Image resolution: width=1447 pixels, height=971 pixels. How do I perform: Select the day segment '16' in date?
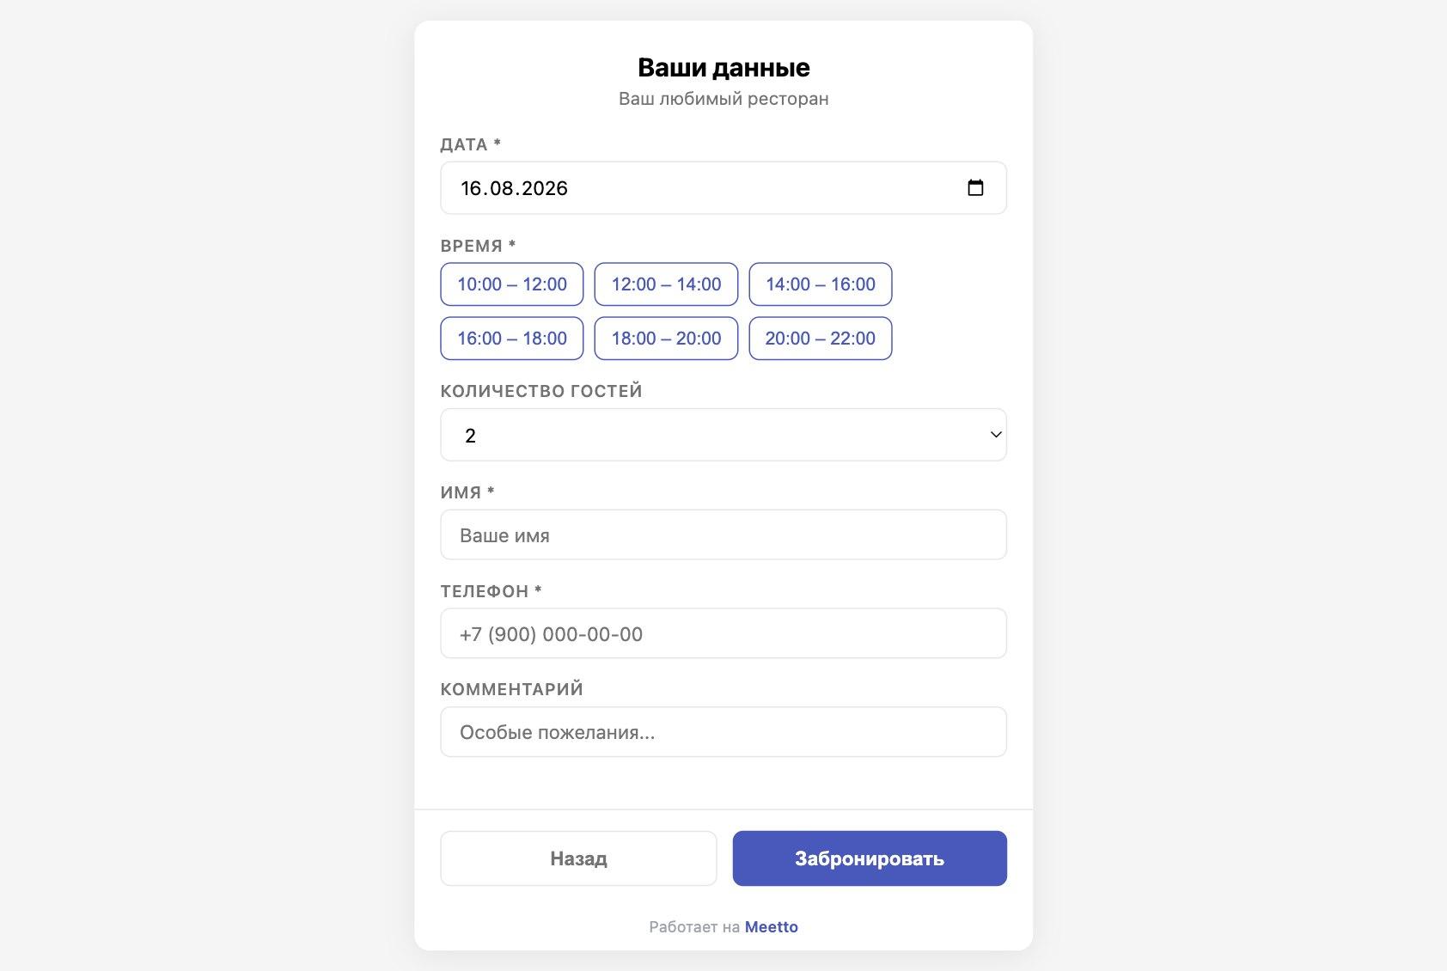click(x=472, y=188)
